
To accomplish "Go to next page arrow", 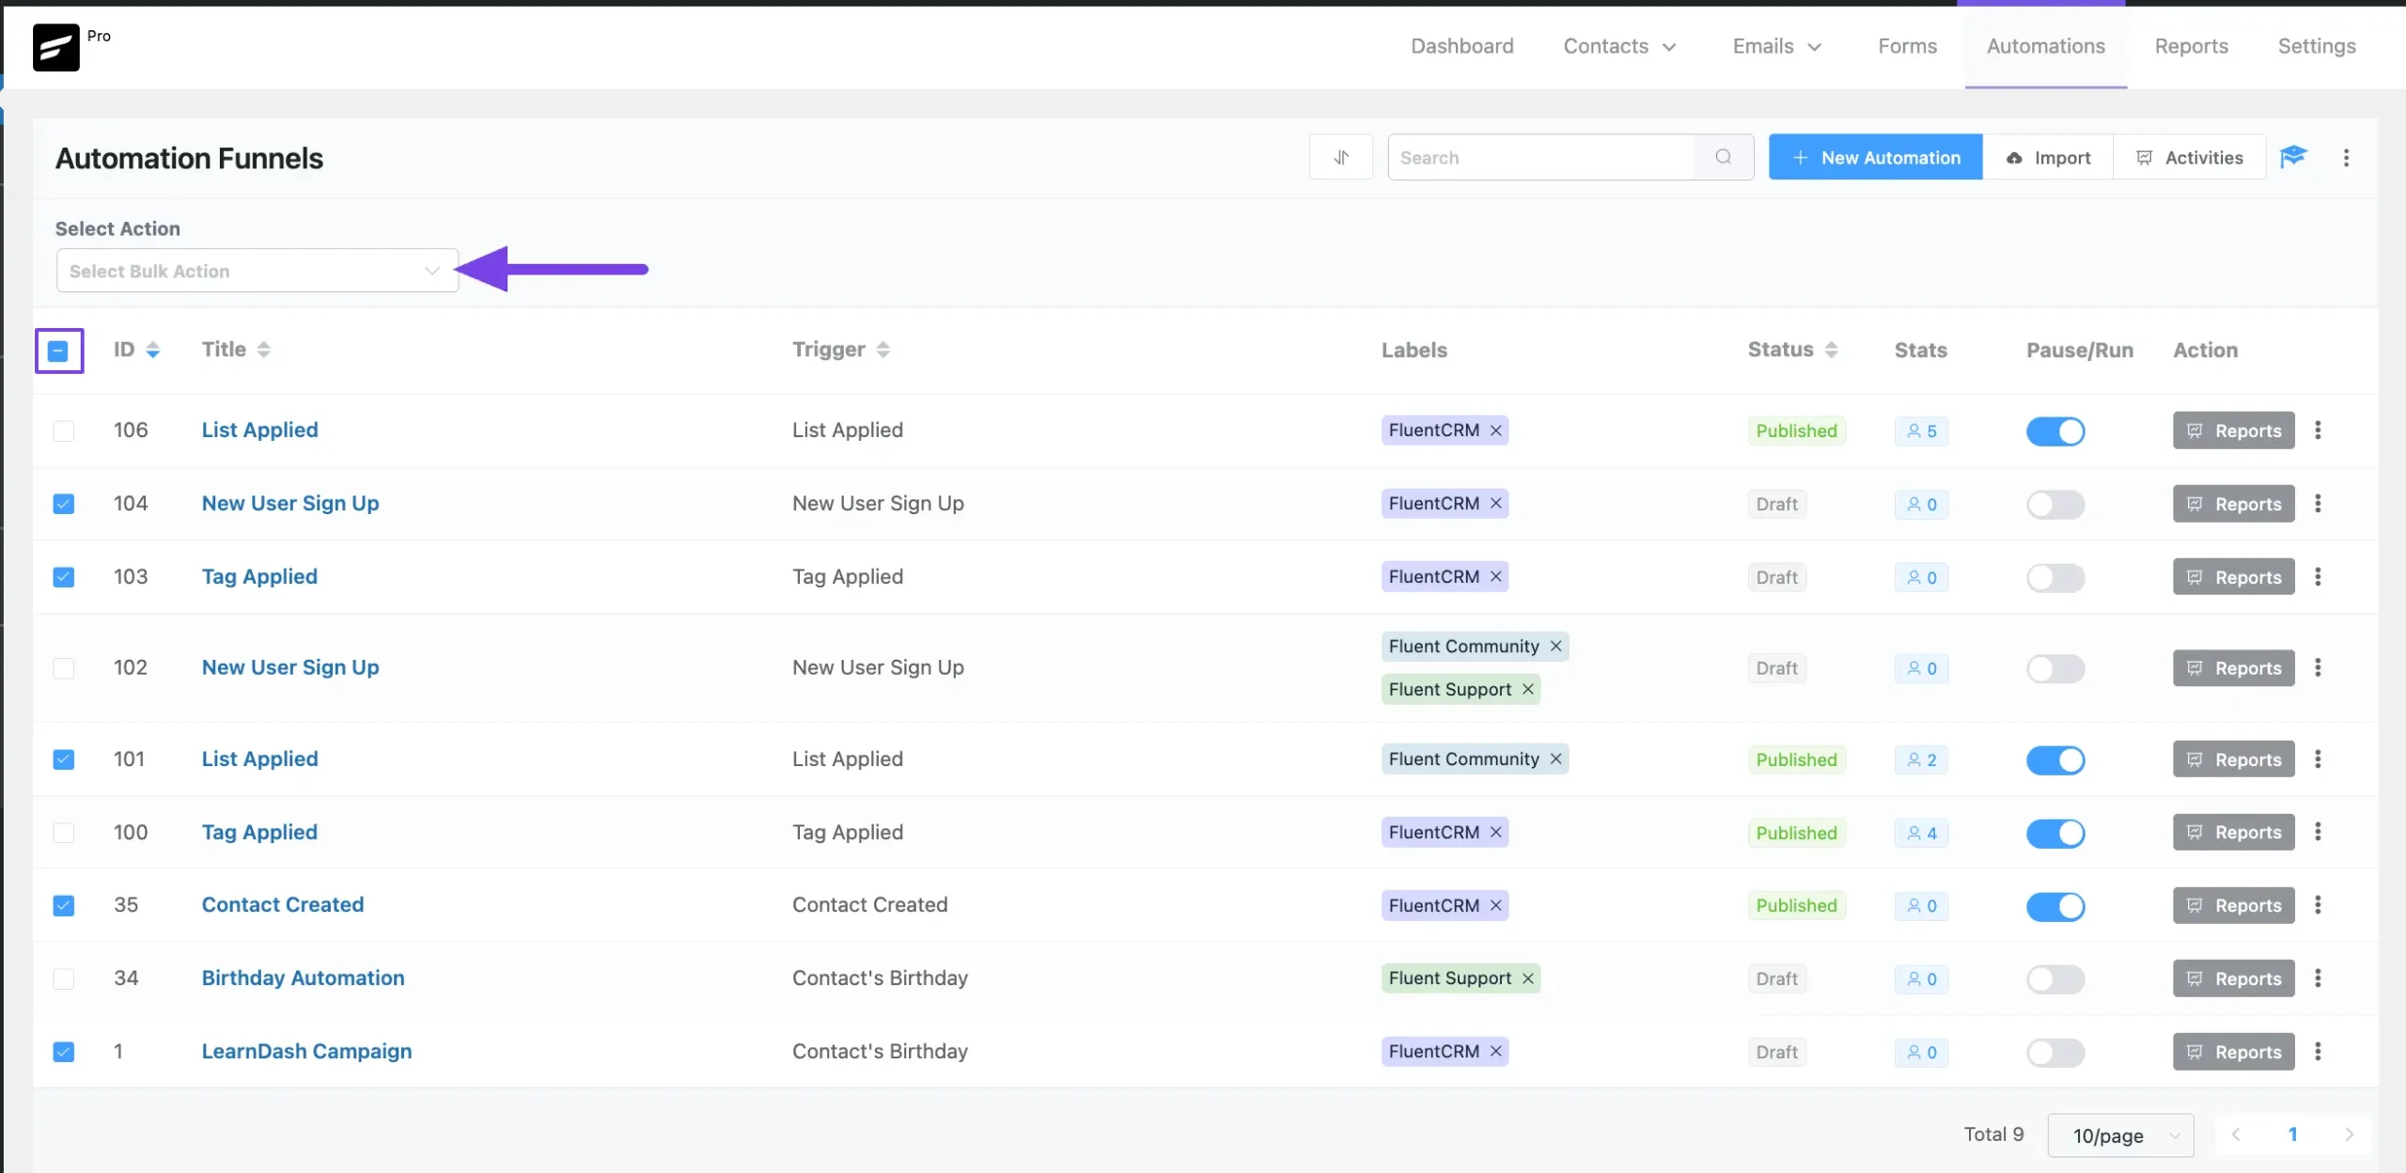I will pyautogui.click(x=2349, y=1134).
